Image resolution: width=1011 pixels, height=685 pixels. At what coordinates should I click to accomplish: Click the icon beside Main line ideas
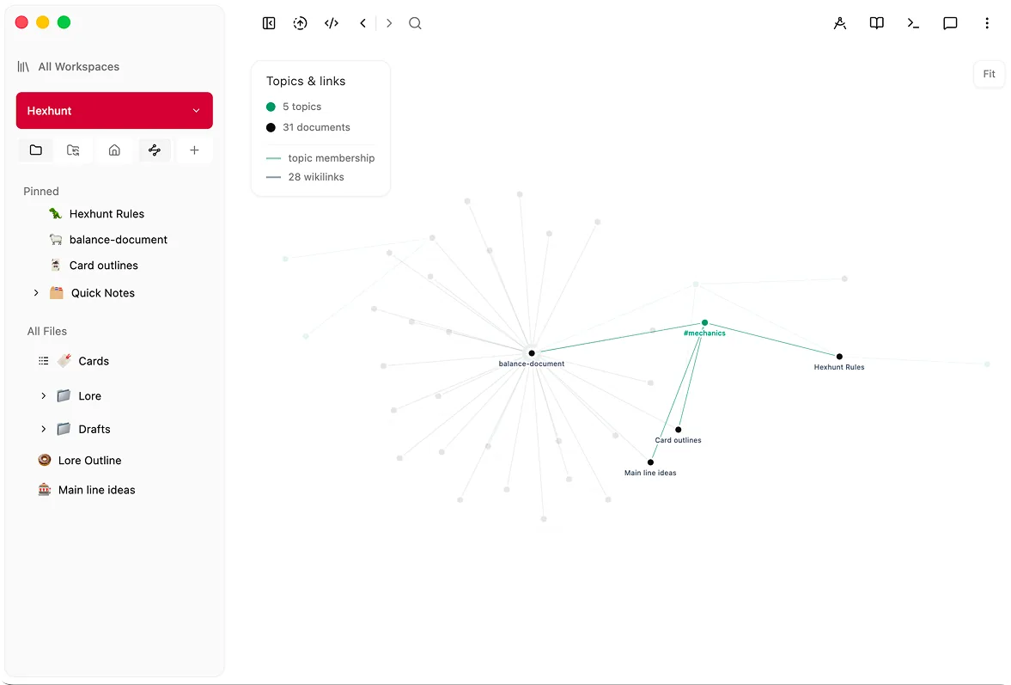tap(45, 490)
